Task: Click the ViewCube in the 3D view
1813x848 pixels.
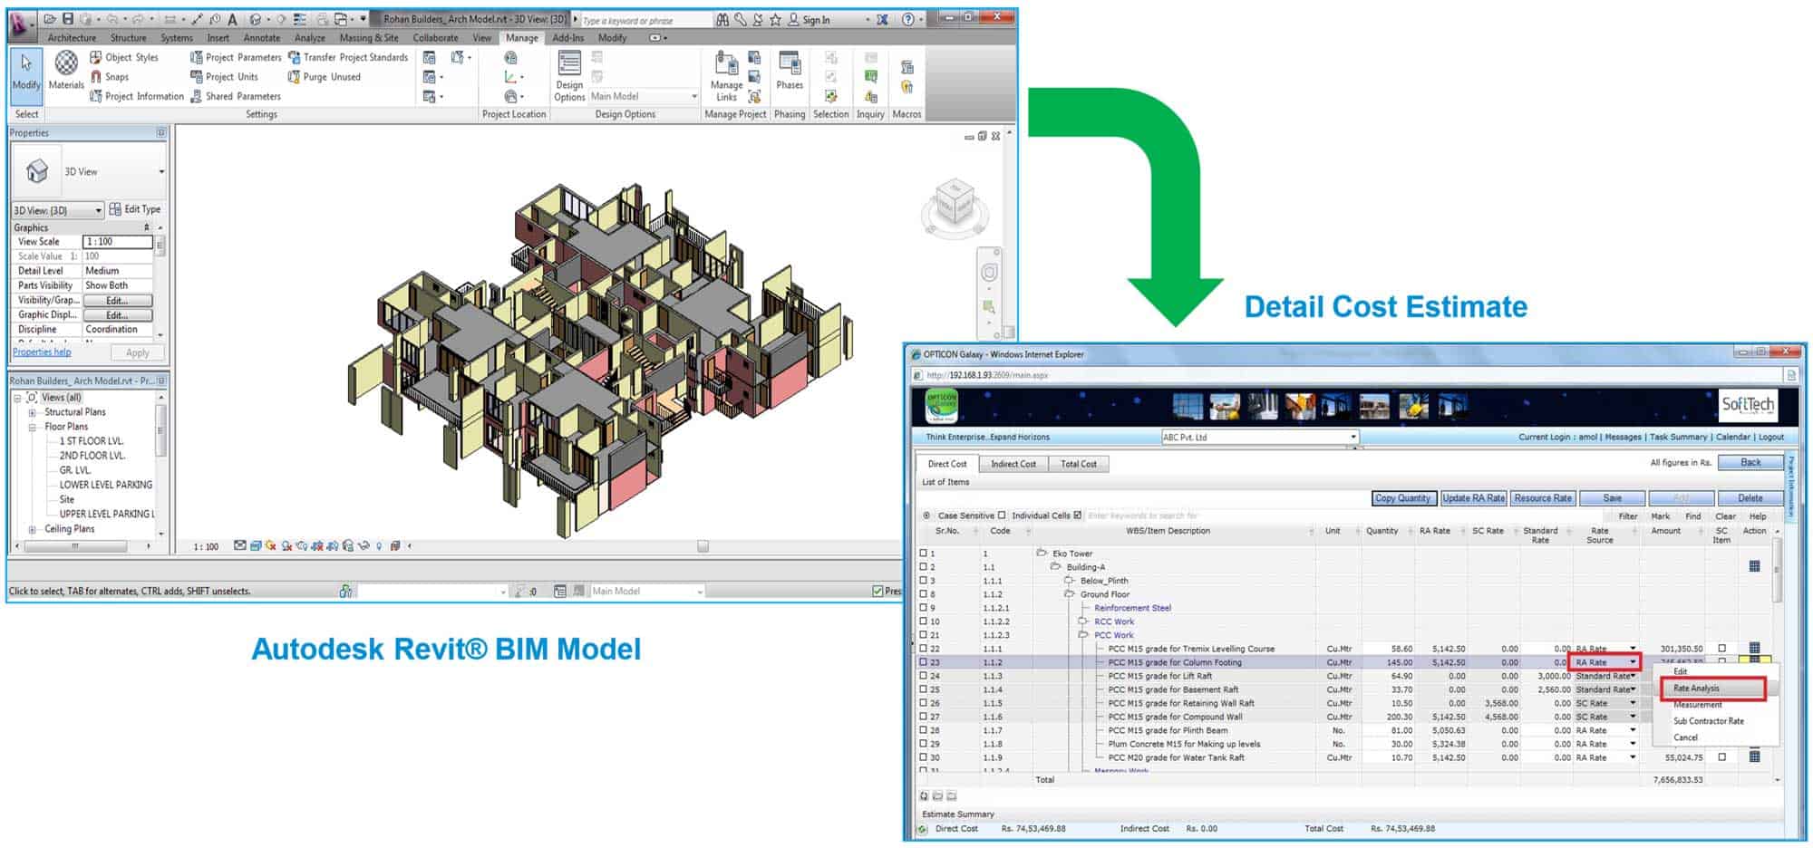Action: [x=954, y=203]
